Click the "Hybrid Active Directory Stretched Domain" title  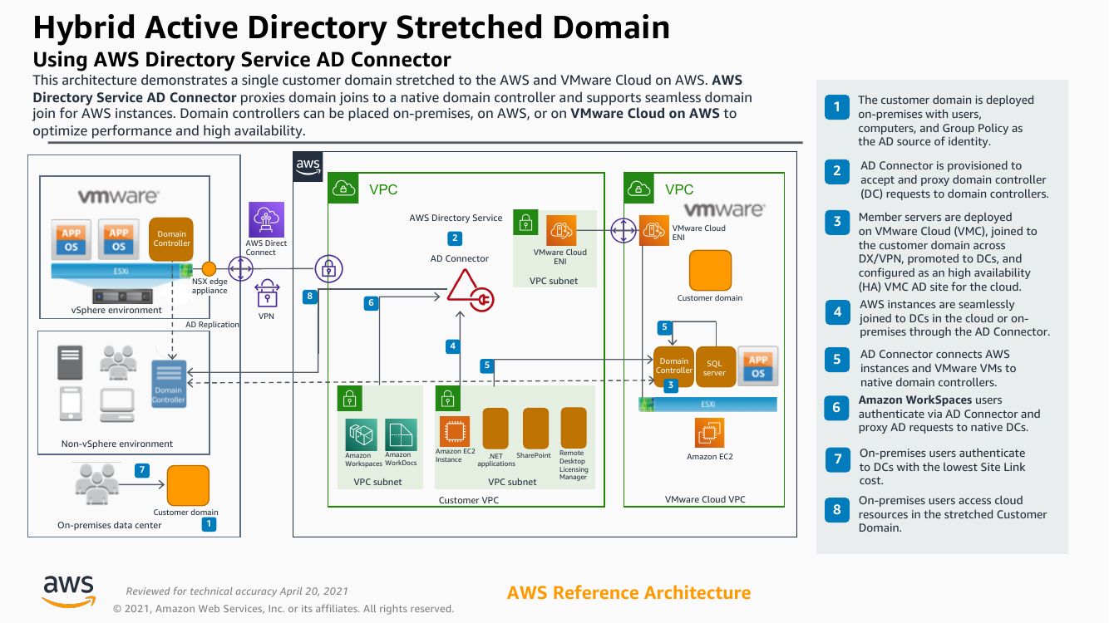point(351,27)
